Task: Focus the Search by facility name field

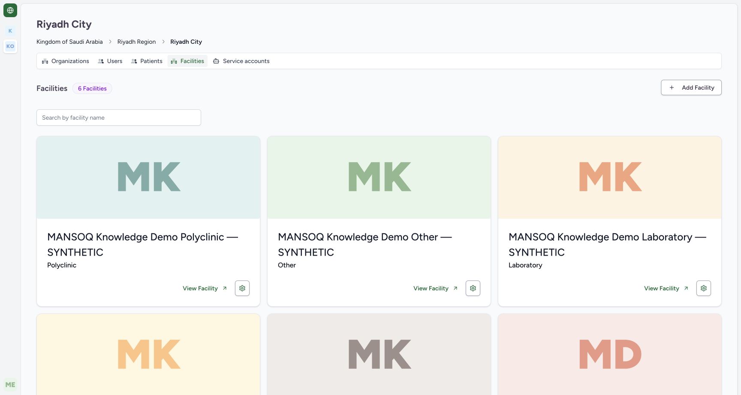Action: (x=119, y=118)
